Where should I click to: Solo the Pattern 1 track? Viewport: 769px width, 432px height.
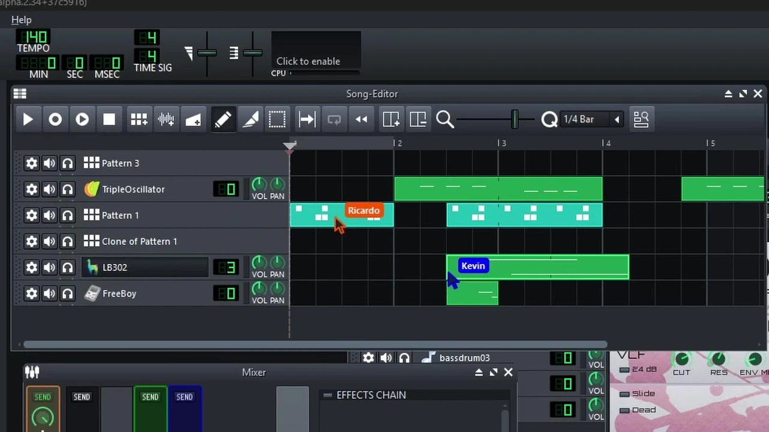point(67,215)
